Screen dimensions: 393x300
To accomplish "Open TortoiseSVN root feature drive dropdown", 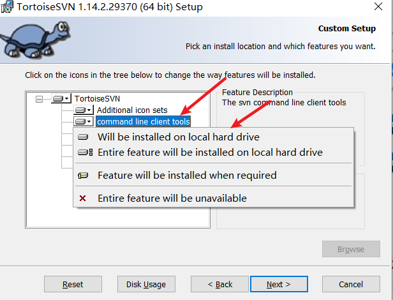I will (x=61, y=98).
